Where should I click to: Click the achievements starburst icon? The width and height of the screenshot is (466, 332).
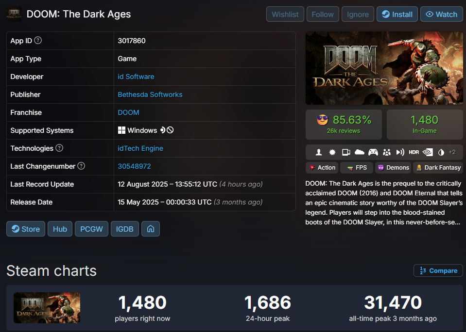(332, 152)
